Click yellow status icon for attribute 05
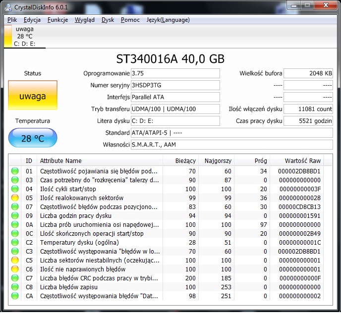This screenshot has height=316, width=341. 15,198
